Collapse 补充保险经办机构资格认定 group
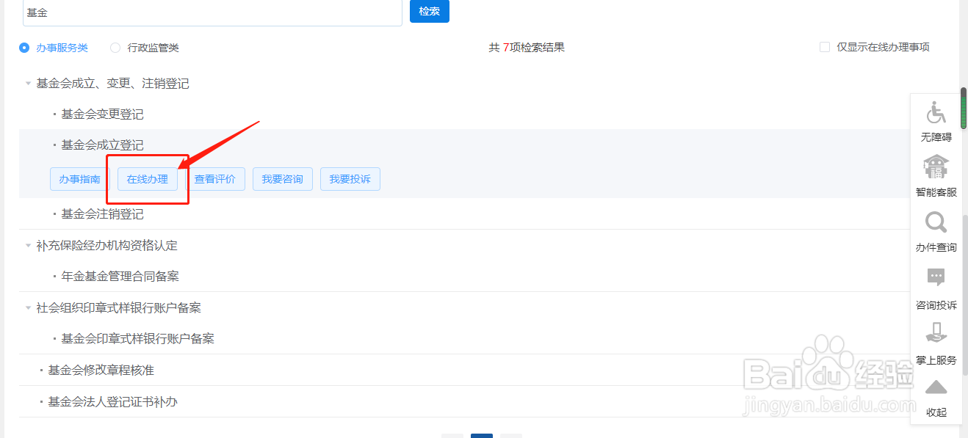The width and height of the screenshot is (968, 438). (x=28, y=245)
